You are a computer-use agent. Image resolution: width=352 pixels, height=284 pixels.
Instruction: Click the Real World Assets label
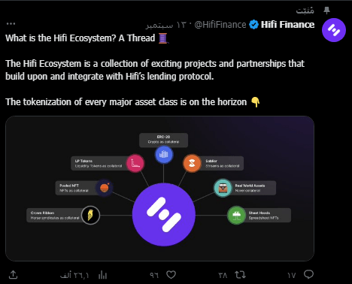click(250, 186)
